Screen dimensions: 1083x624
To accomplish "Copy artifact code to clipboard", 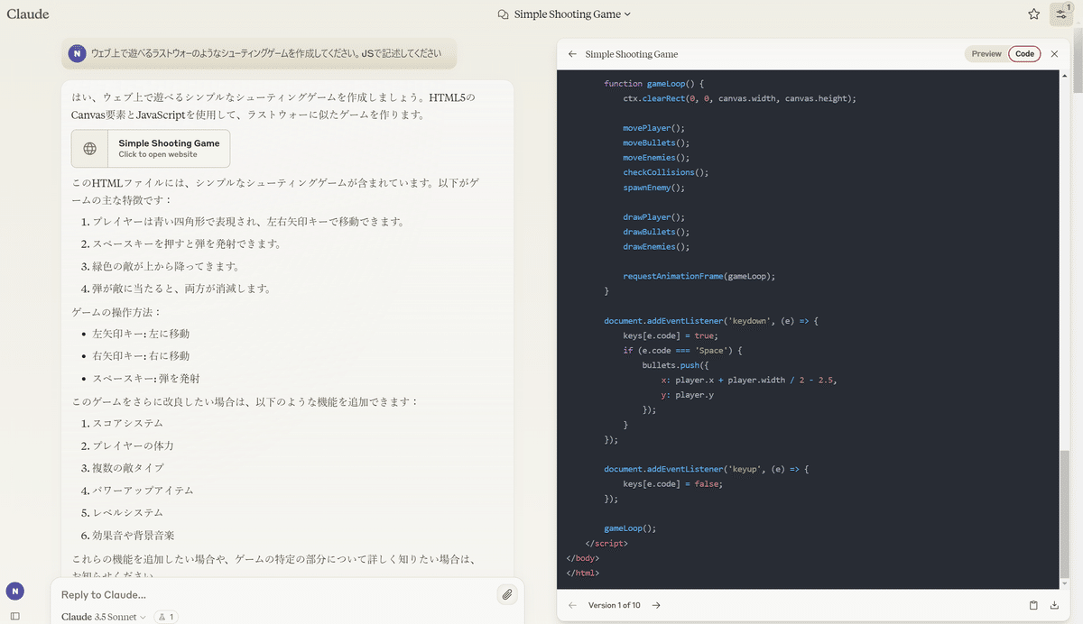I will [x=1033, y=605].
